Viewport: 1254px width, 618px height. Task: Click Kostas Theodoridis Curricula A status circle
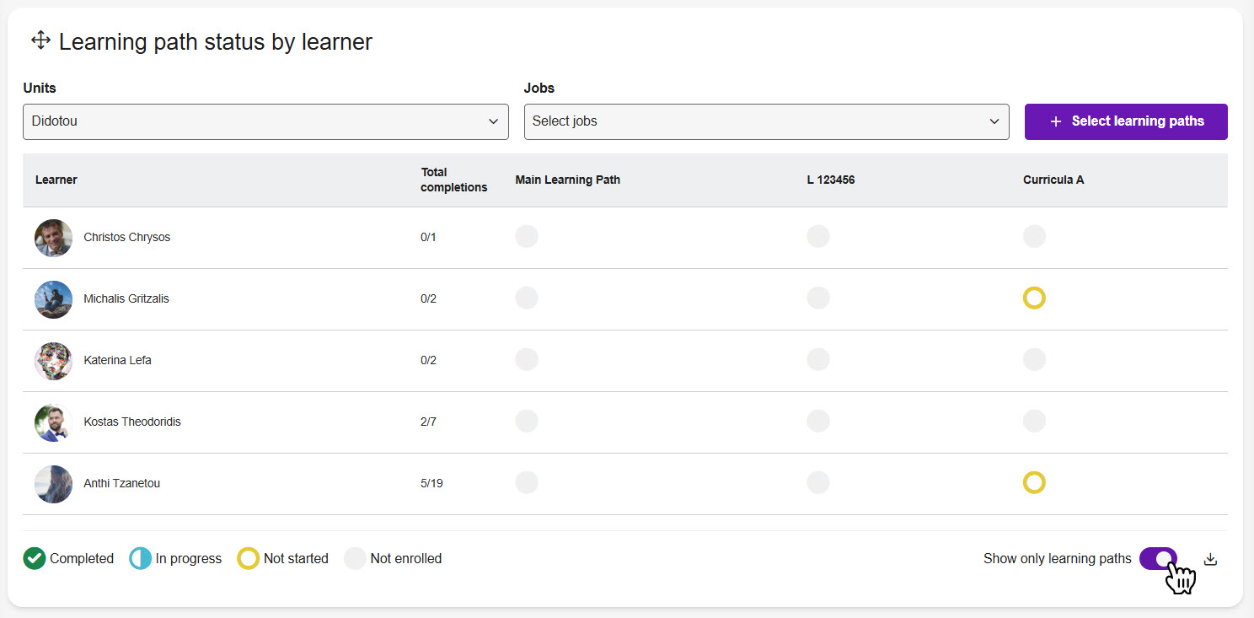coord(1034,421)
